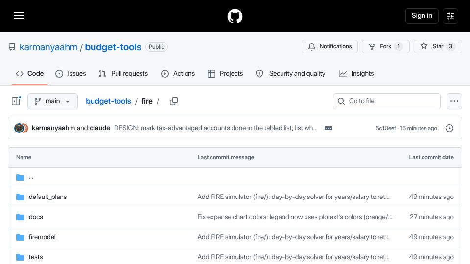Screen dimensions: 470x264
Task: Click the Name column header
Action: point(23,157)
